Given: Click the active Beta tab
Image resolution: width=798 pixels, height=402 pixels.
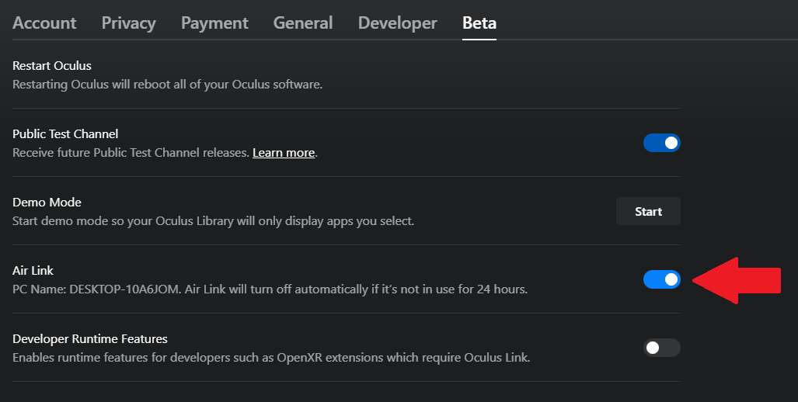Looking at the screenshot, I should pyautogui.click(x=479, y=23).
